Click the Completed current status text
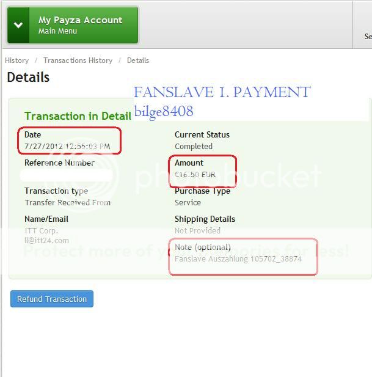Image resolution: width=372 pixels, height=377 pixels. [194, 146]
